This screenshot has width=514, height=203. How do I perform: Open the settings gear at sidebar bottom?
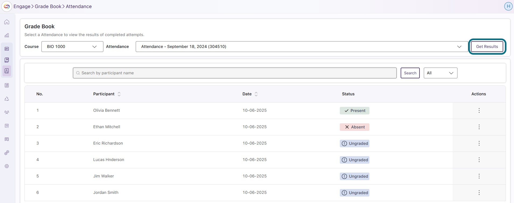[x=7, y=166]
